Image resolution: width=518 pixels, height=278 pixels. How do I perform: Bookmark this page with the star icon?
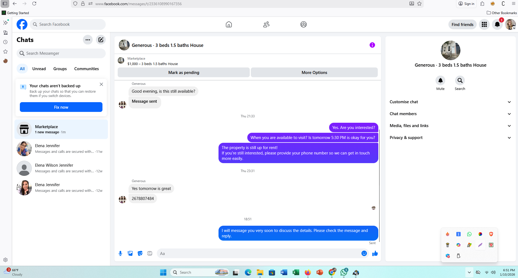click(x=419, y=4)
